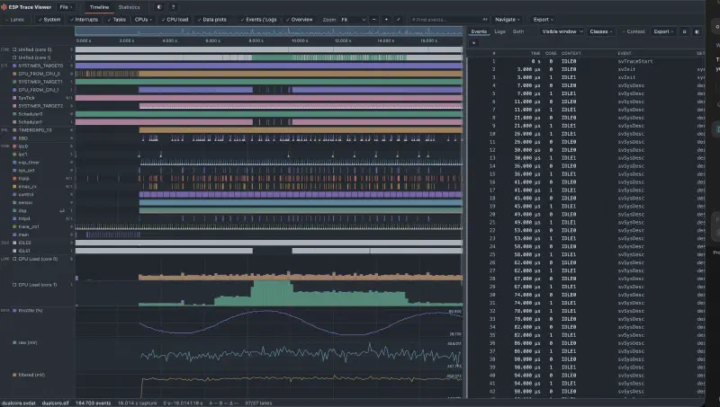Screen dimensions: 720x407
Task: Open the Classes dropdown
Action: coord(600,31)
